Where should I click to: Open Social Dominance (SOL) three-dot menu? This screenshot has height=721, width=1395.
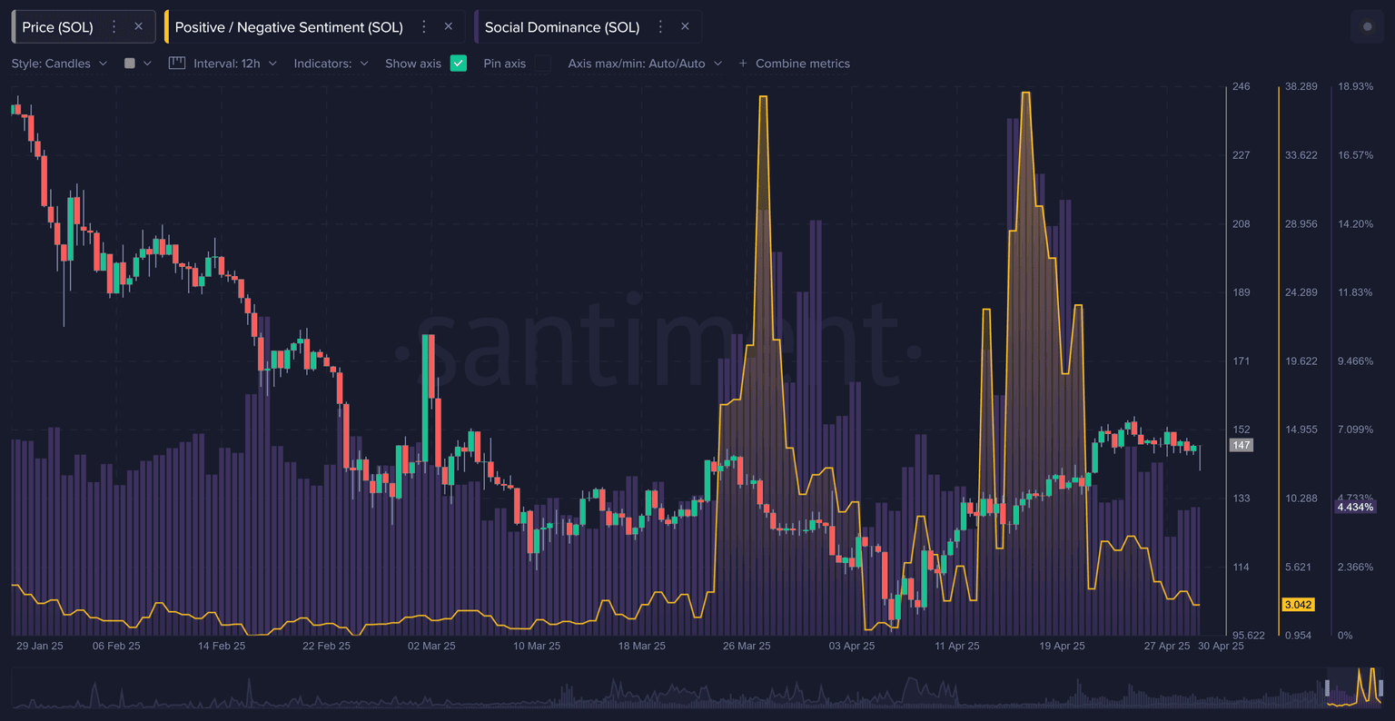[x=660, y=27]
